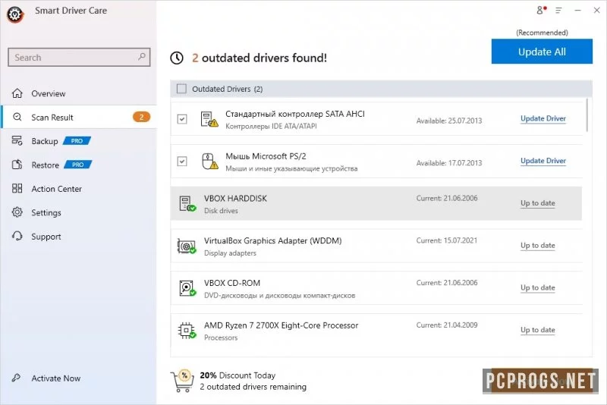Click the driver list vertical scrollbar
607x405 pixels.
pyautogui.click(x=587, y=115)
